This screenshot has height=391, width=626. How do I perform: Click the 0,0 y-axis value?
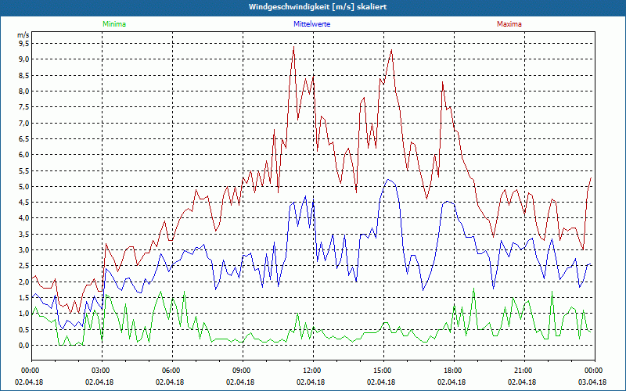25,346
